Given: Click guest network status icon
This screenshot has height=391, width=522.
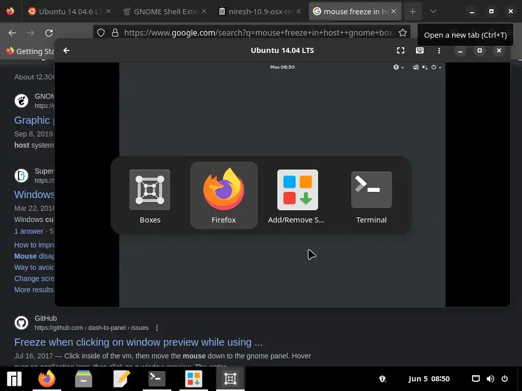Looking at the screenshot, I should (x=416, y=67).
